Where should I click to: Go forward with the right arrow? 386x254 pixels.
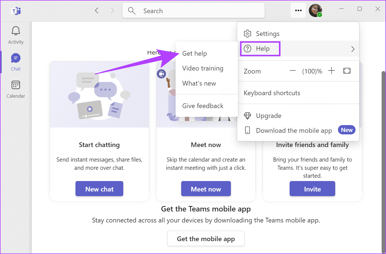click(x=112, y=11)
